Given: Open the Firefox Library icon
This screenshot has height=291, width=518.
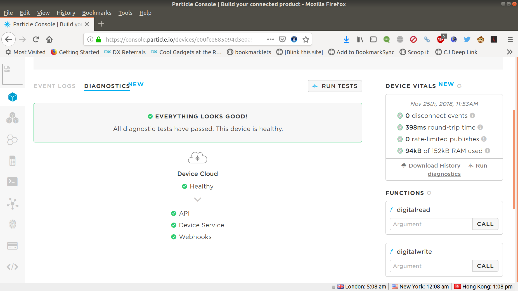Looking at the screenshot, I should point(360,39).
